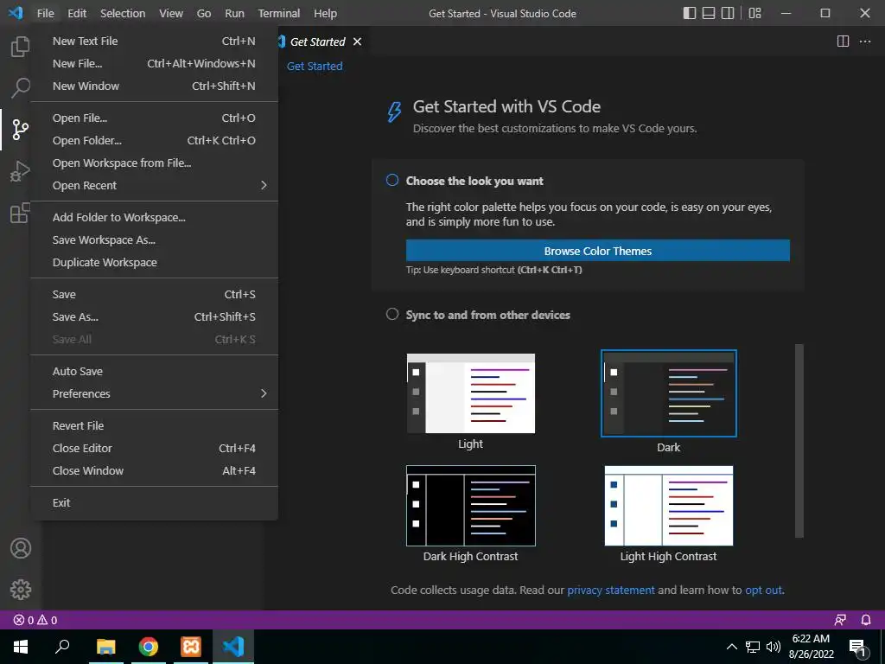Viewport: 885px width, 664px height.
Task: Open the Help menu
Action: (325, 13)
